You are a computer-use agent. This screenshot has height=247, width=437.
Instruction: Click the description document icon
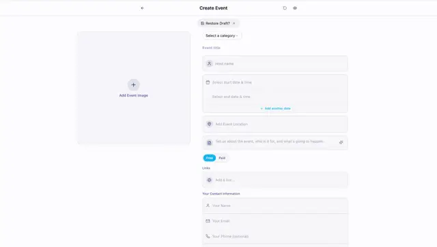[210, 143]
